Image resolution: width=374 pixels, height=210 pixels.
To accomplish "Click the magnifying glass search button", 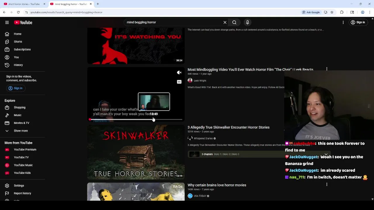I will 234,22.
